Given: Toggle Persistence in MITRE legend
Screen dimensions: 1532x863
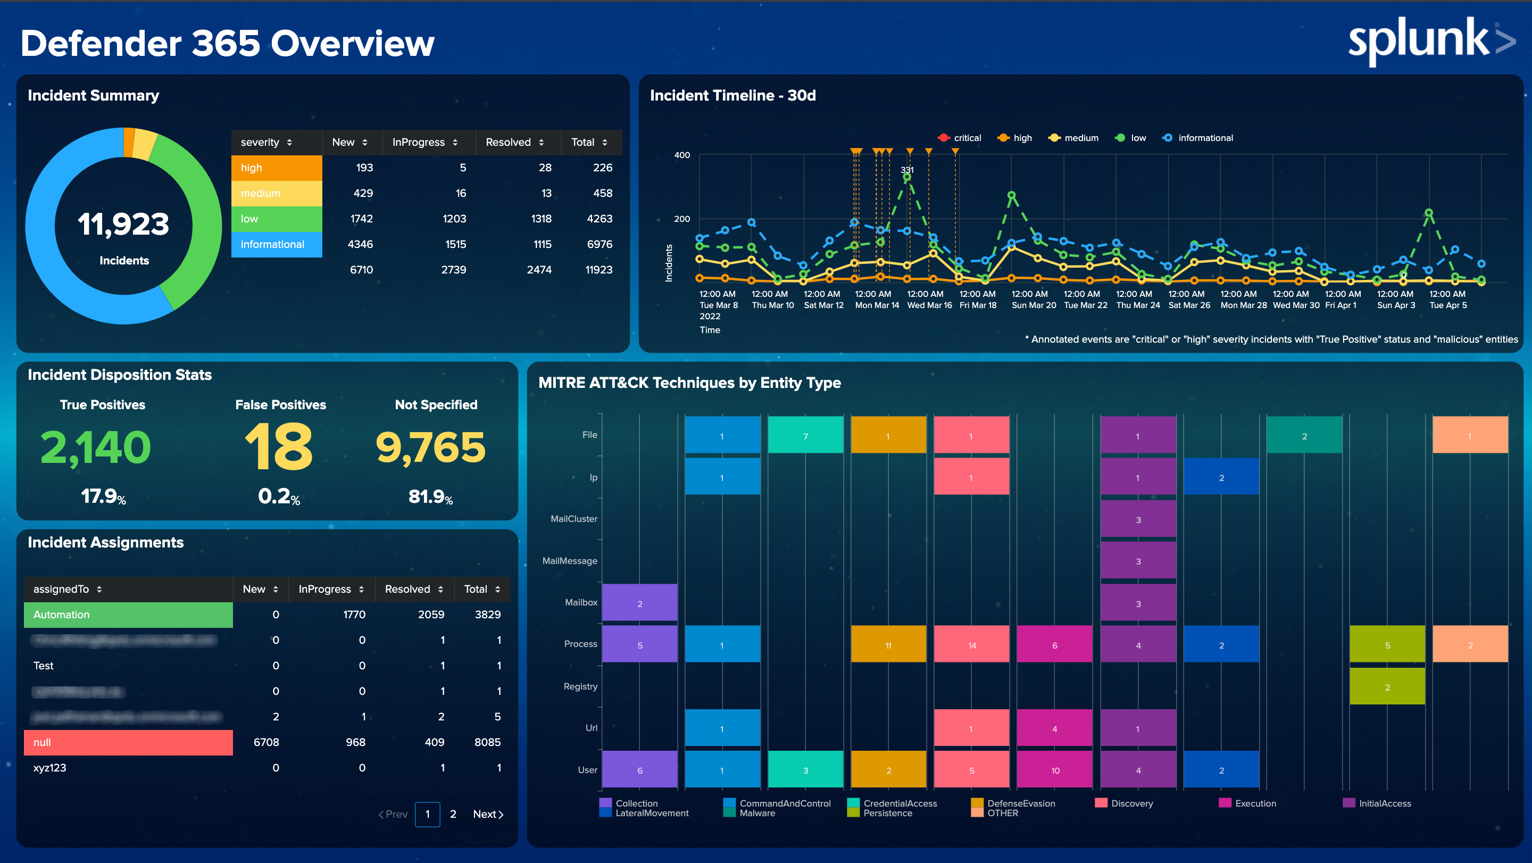Looking at the screenshot, I should click(880, 813).
